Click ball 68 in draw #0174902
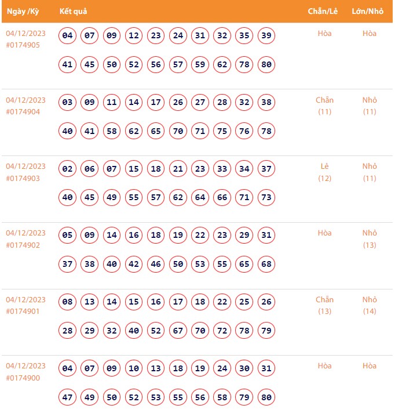395x420 pixels. [x=266, y=265]
